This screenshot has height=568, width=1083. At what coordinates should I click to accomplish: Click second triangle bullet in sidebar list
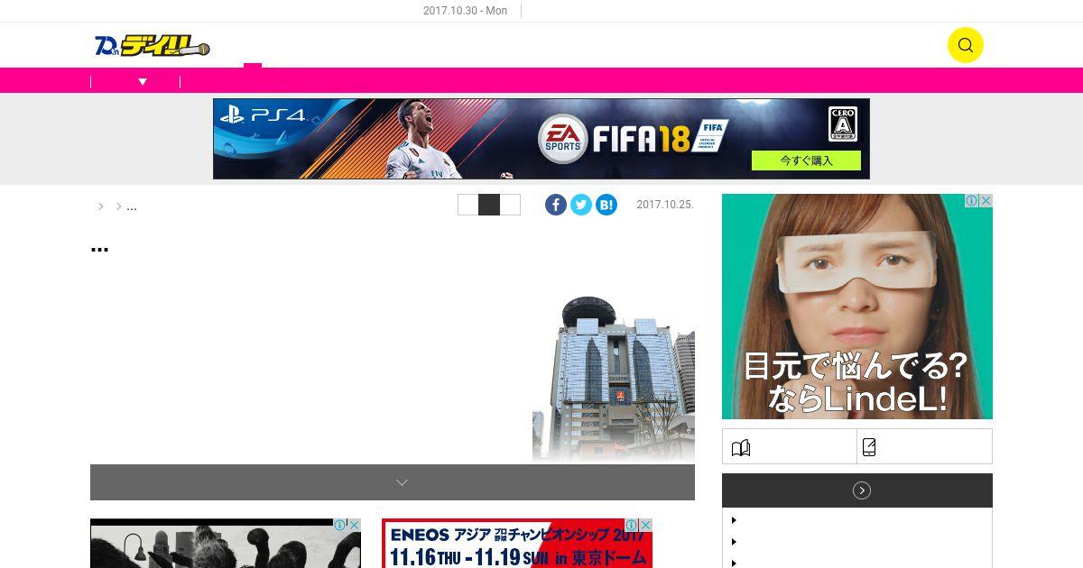tap(734, 542)
